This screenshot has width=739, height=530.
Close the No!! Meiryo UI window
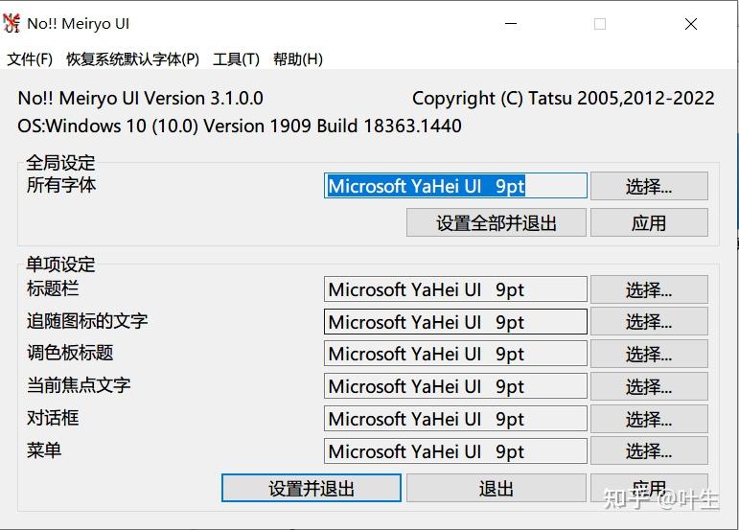click(x=690, y=24)
